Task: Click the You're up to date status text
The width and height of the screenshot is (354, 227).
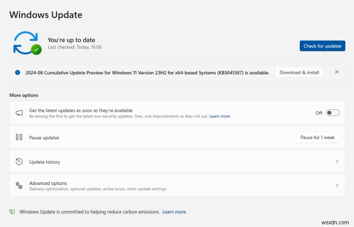Action: click(71, 40)
